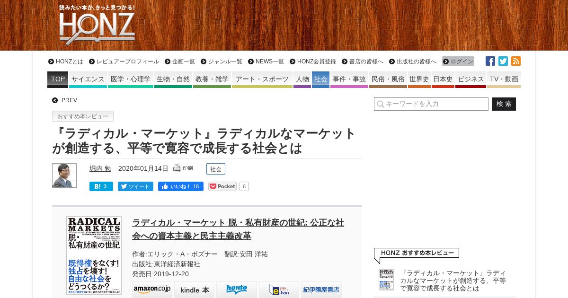Open the ジャンル一覧 link

(x=222, y=61)
